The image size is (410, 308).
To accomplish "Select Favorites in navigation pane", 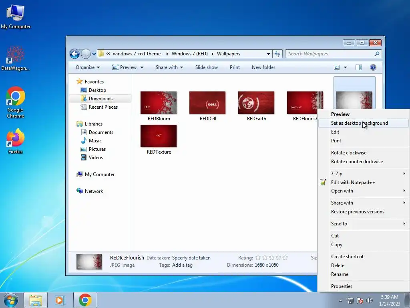I will coord(90,82).
